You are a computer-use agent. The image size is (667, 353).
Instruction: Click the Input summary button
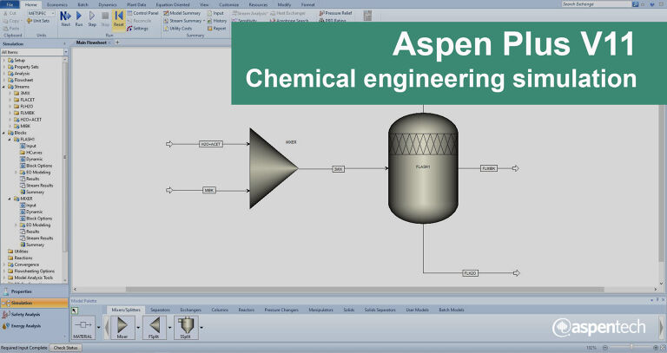coord(215,13)
